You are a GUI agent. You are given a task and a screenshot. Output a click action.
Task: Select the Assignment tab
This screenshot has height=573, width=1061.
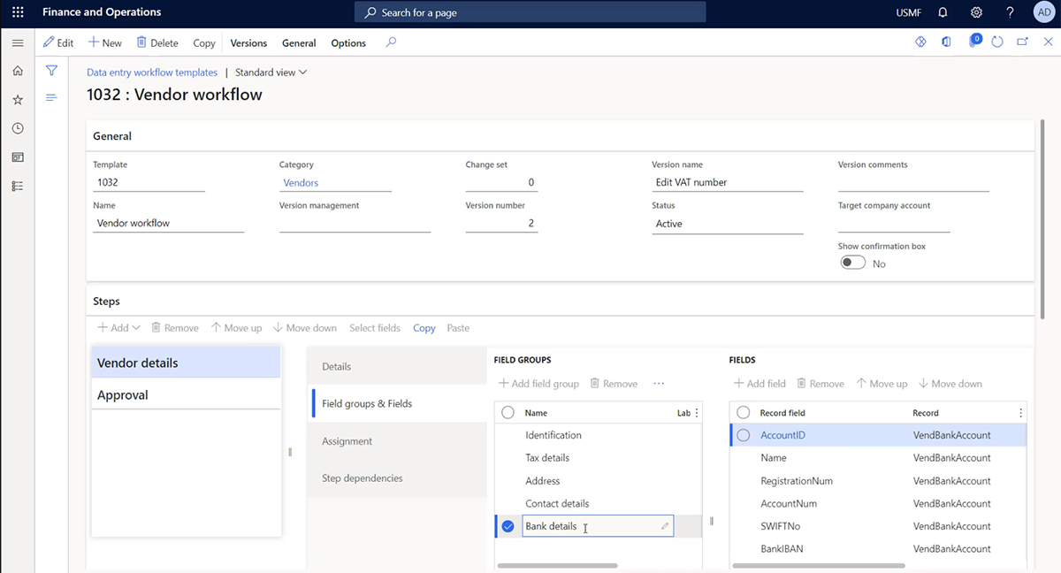click(x=347, y=440)
